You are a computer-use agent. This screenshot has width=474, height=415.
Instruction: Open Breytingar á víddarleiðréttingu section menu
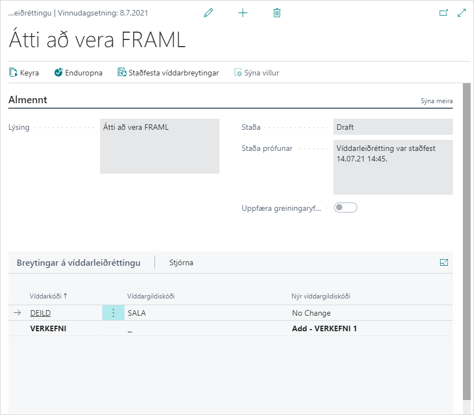click(78, 262)
